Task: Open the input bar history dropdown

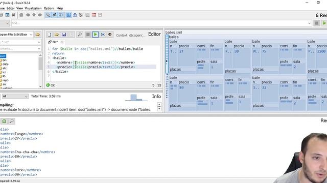Action: 309,23
